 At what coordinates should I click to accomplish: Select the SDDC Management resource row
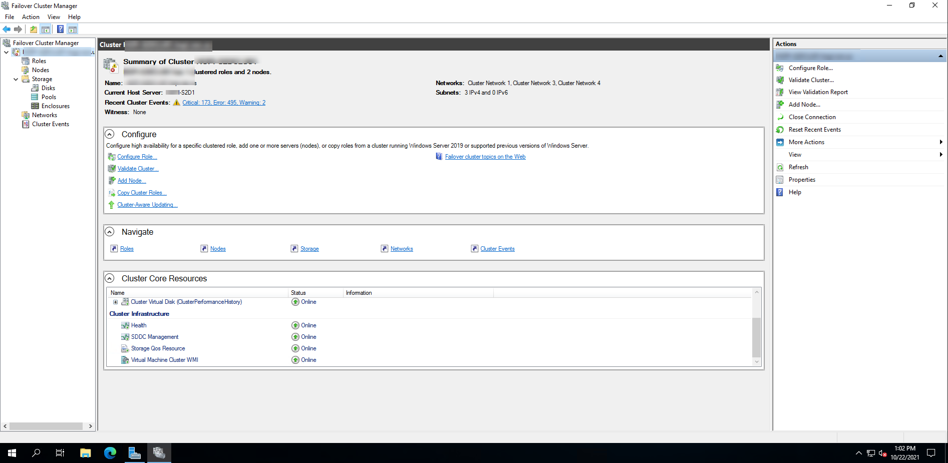(x=430, y=337)
